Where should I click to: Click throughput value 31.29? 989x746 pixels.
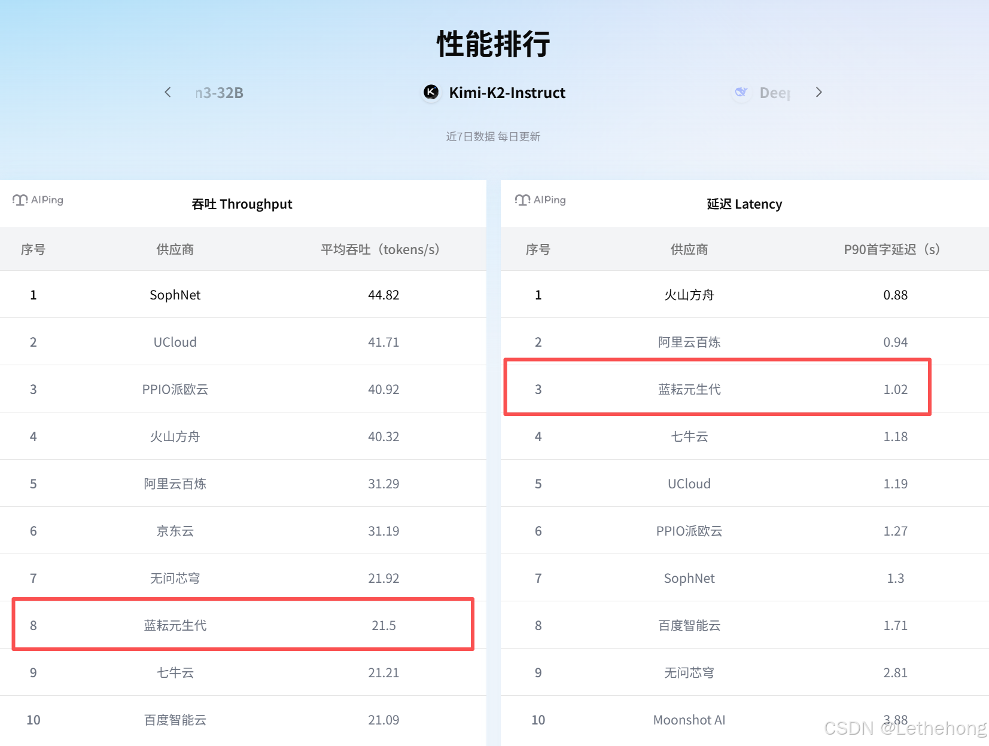384,484
